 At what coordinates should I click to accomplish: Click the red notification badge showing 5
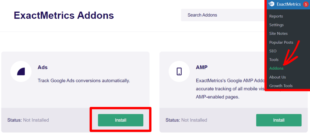click(x=306, y=4)
